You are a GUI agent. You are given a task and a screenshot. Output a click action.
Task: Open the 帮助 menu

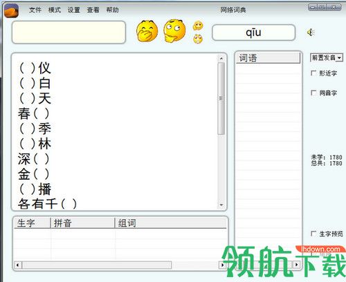[113, 10]
